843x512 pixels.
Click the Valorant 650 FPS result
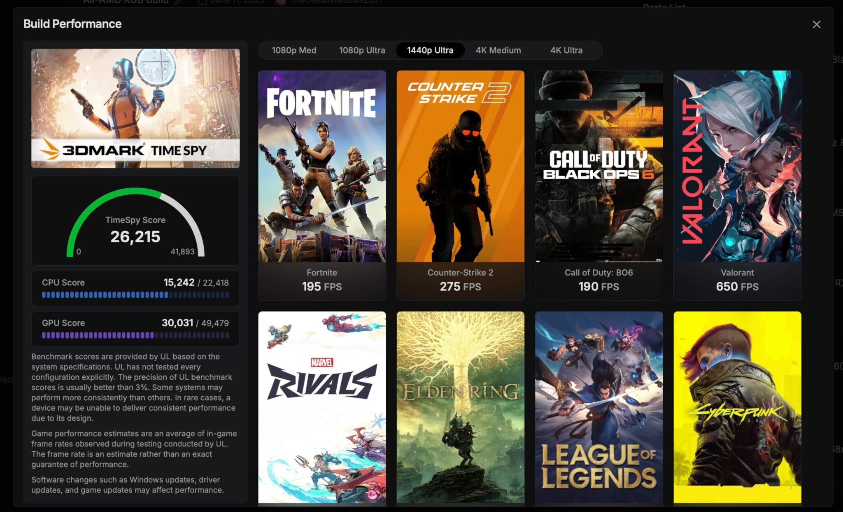[x=737, y=286]
